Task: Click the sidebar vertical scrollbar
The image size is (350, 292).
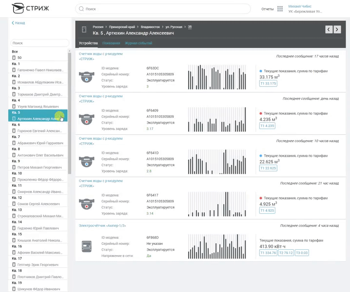Action: tap(69, 112)
